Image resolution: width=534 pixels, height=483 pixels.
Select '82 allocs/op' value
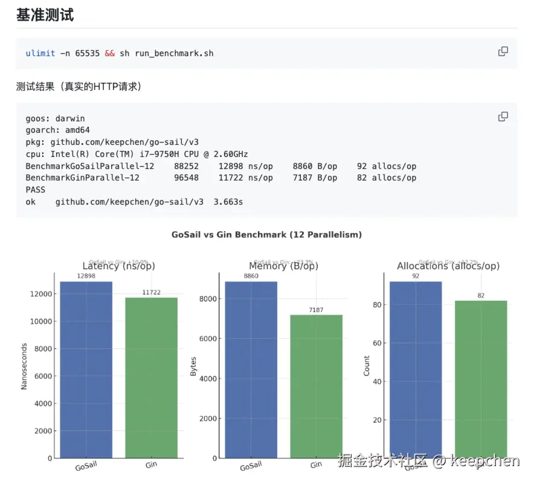(387, 178)
